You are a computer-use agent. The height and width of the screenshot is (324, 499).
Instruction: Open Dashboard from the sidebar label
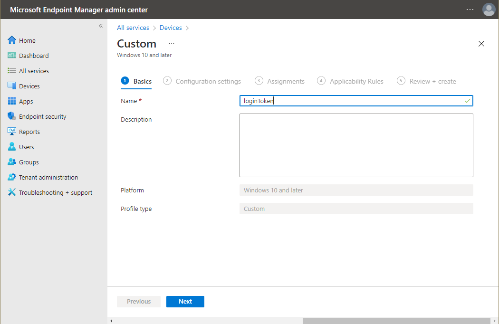(x=34, y=56)
